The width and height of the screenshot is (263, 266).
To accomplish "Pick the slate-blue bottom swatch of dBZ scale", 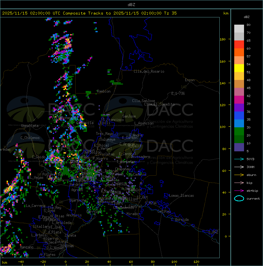I will coord(239,147).
